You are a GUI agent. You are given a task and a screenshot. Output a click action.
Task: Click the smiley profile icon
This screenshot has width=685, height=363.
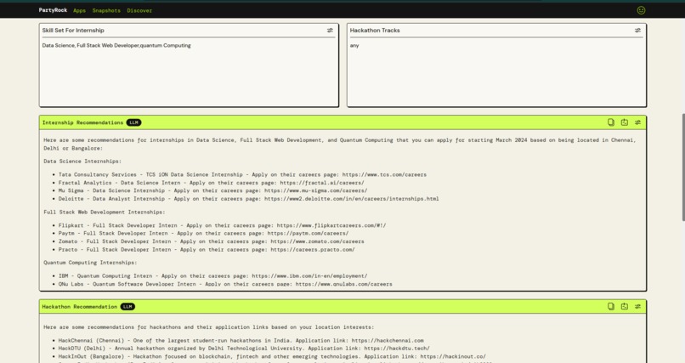(641, 10)
